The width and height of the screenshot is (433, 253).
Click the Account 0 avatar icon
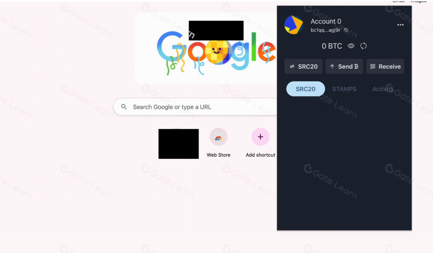point(294,25)
